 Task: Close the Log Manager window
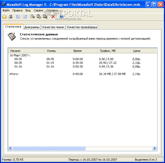click(160, 5)
